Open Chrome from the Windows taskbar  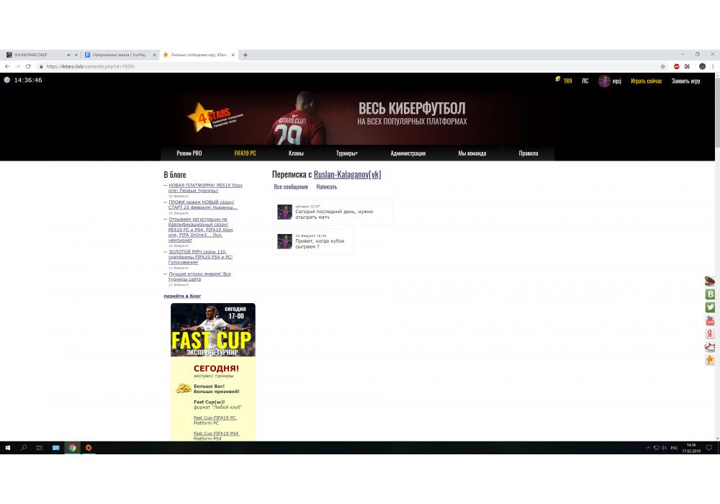tap(72, 448)
